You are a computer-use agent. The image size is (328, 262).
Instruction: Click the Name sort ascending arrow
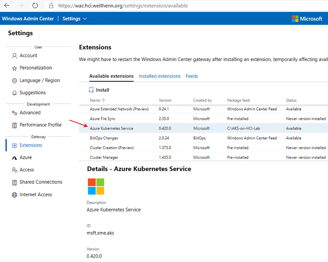coord(103,101)
